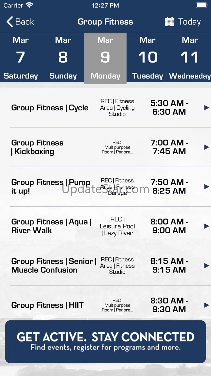This screenshot has height=376, width=211.
Task: Tap the 8:00 AM - 9:00 AM time slot
Action: click(169, 226)
